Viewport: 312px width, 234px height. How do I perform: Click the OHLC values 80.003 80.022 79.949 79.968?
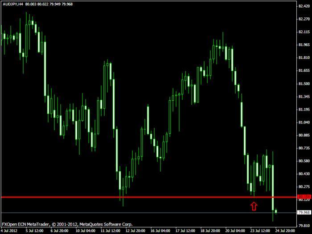click(49, 4)
